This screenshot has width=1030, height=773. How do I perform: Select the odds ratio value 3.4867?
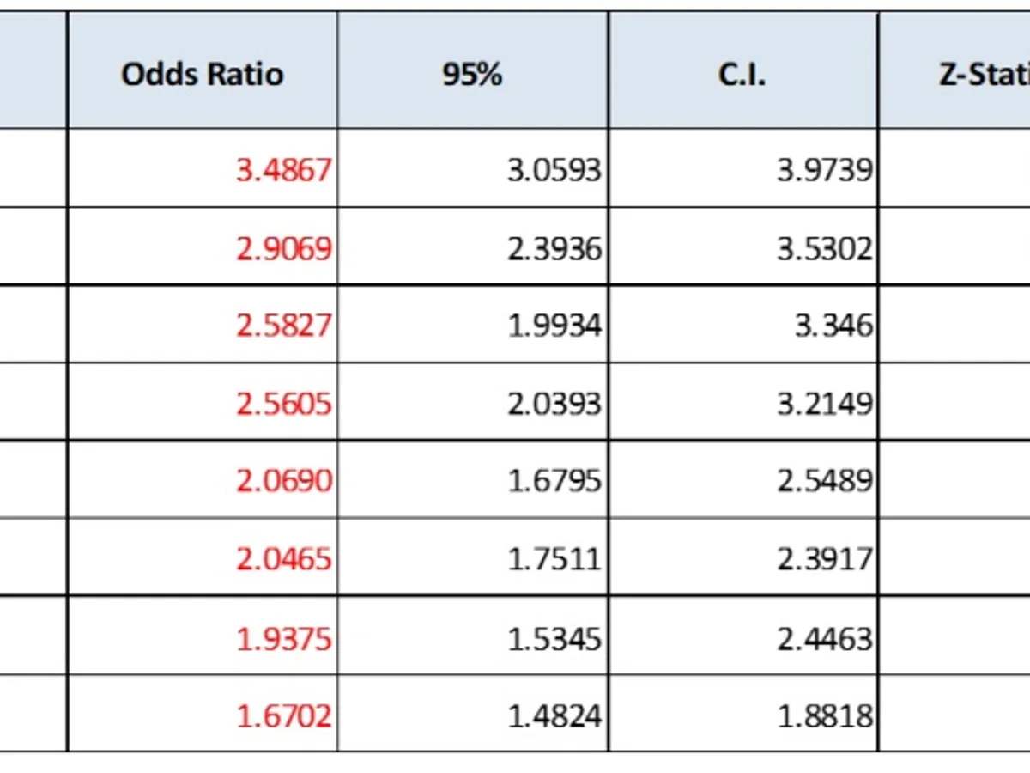coord(283,169)
